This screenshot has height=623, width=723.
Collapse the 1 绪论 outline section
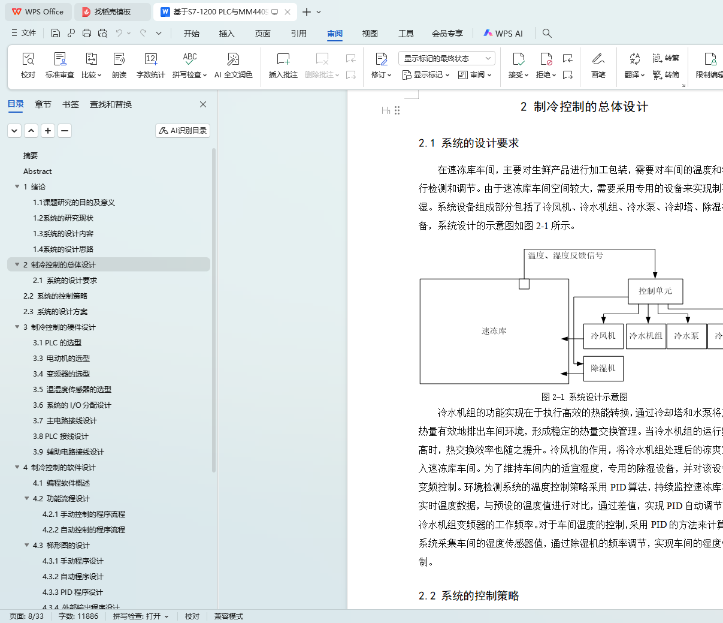coord(17,186)
